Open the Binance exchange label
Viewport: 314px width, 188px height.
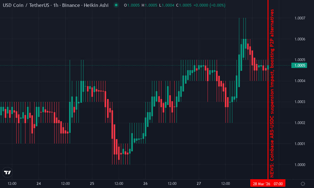71,5
